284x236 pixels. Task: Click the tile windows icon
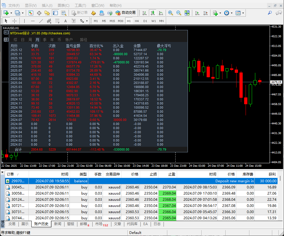click(187, 13)
